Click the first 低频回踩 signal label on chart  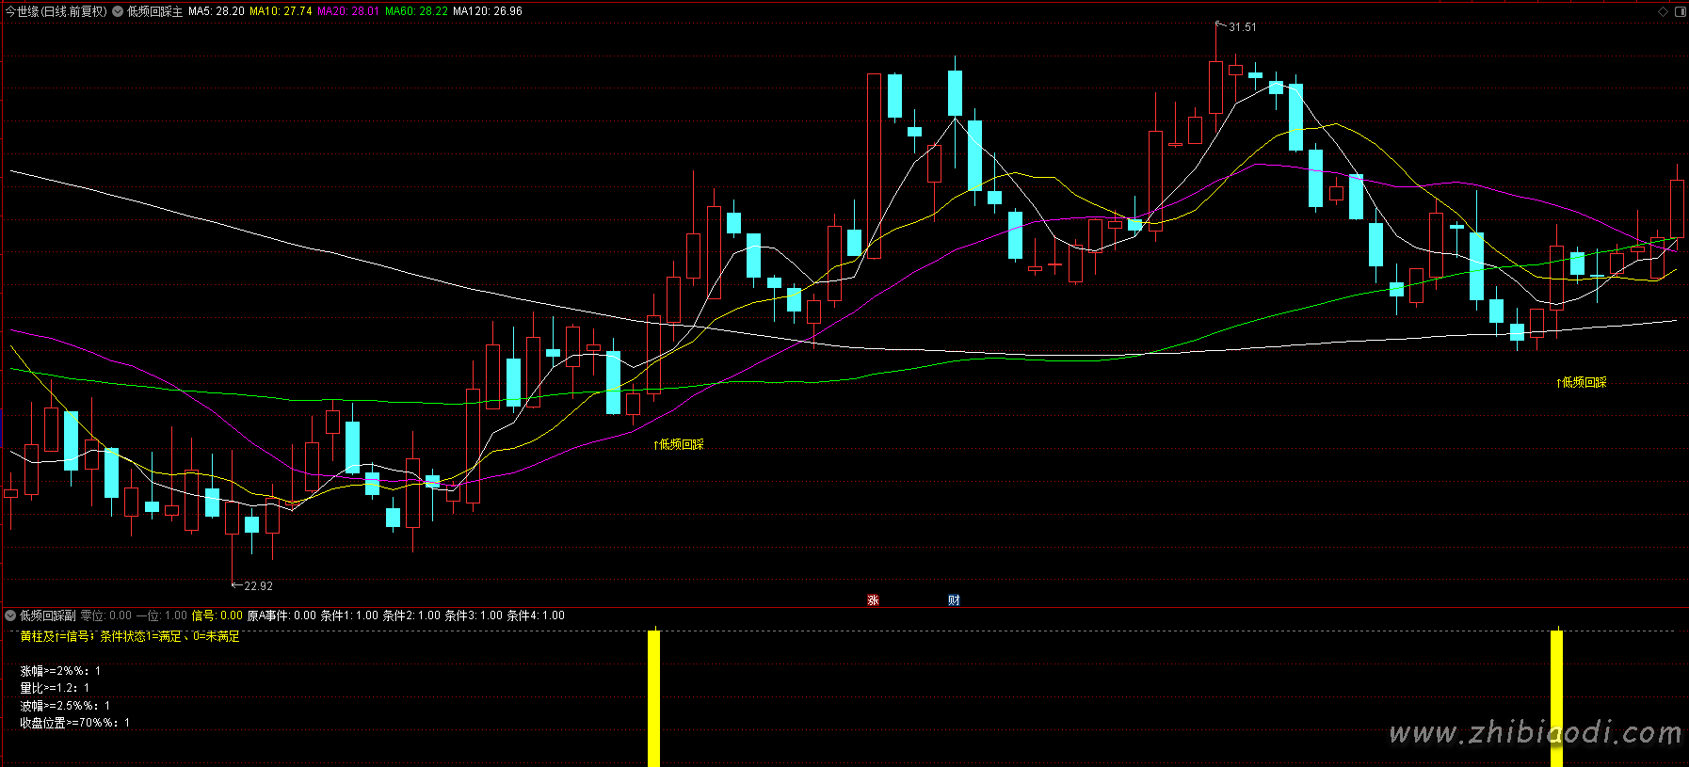679,444
